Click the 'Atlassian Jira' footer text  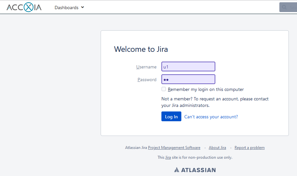coord(136,148)
